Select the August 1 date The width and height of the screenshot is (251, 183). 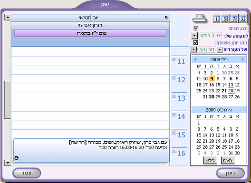(x=199, y=123)
